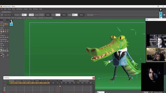Image resolution: width=166 pixels, height=93 pixels.
Task: Open the Draw menu
Action: tap(9, 9)
